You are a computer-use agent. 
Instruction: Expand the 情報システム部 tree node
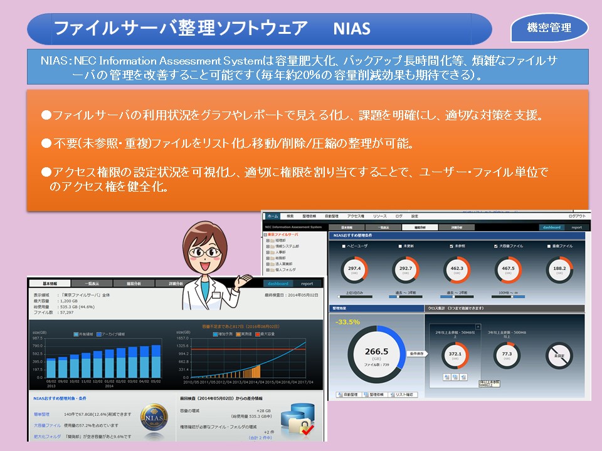268,246
